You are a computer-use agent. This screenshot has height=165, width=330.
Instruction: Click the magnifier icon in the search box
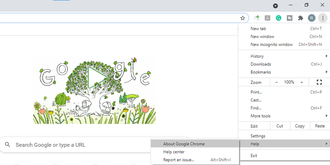[8, 145]
